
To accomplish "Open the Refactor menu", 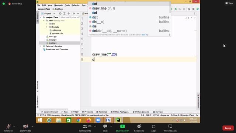I will [75, 5].
